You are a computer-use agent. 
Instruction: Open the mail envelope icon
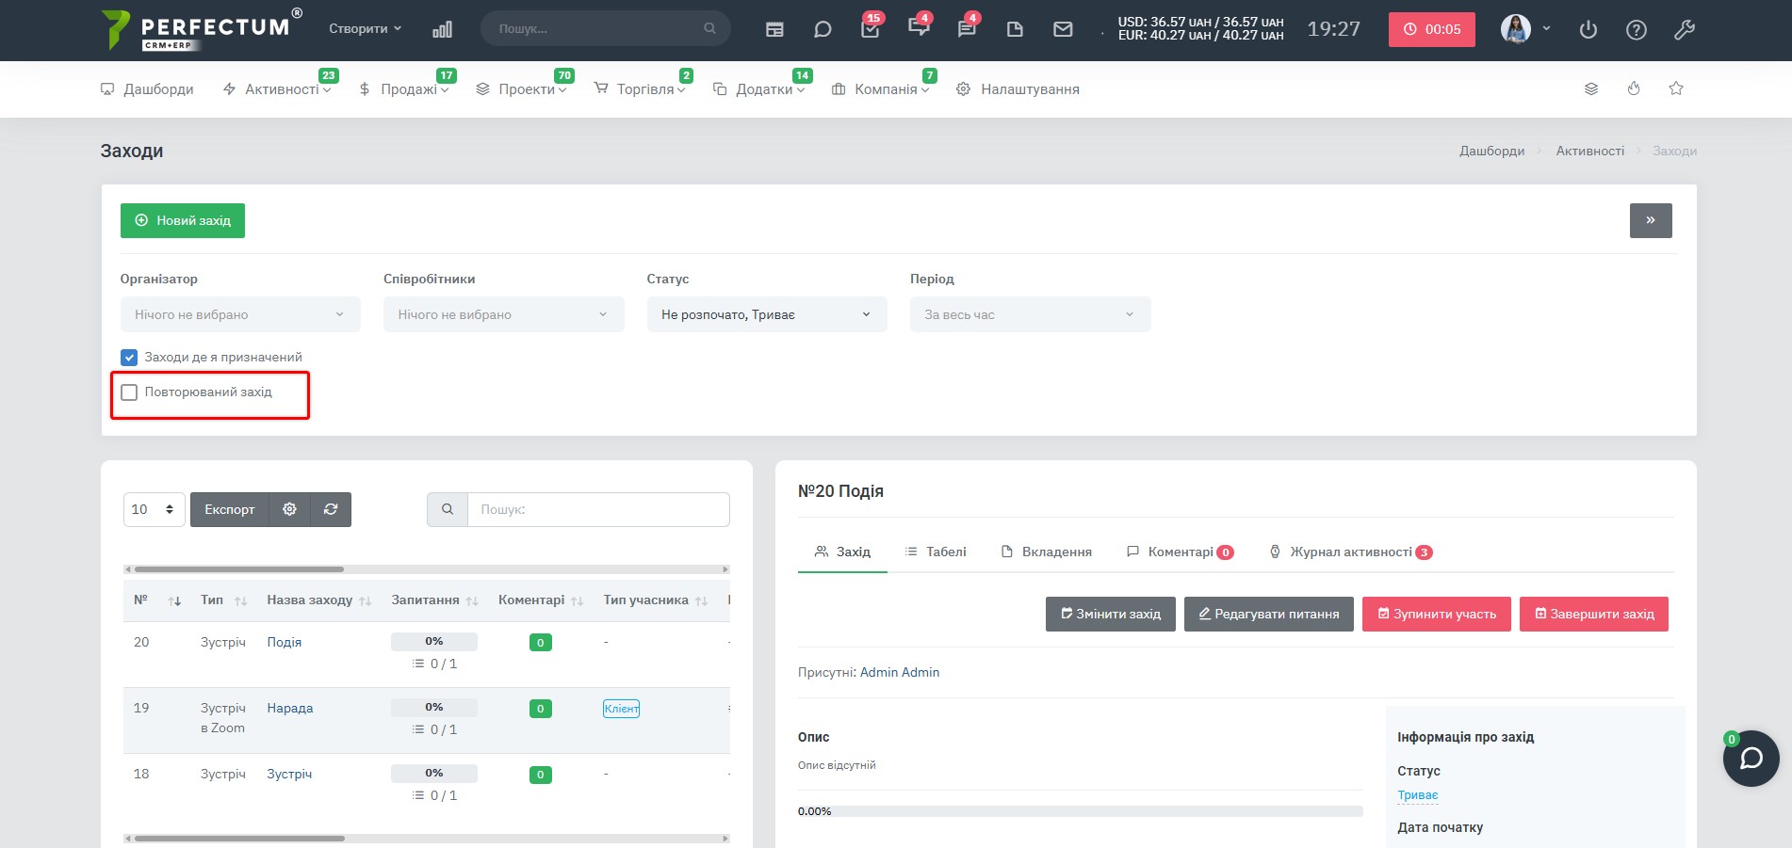(x=1063, y=29)
